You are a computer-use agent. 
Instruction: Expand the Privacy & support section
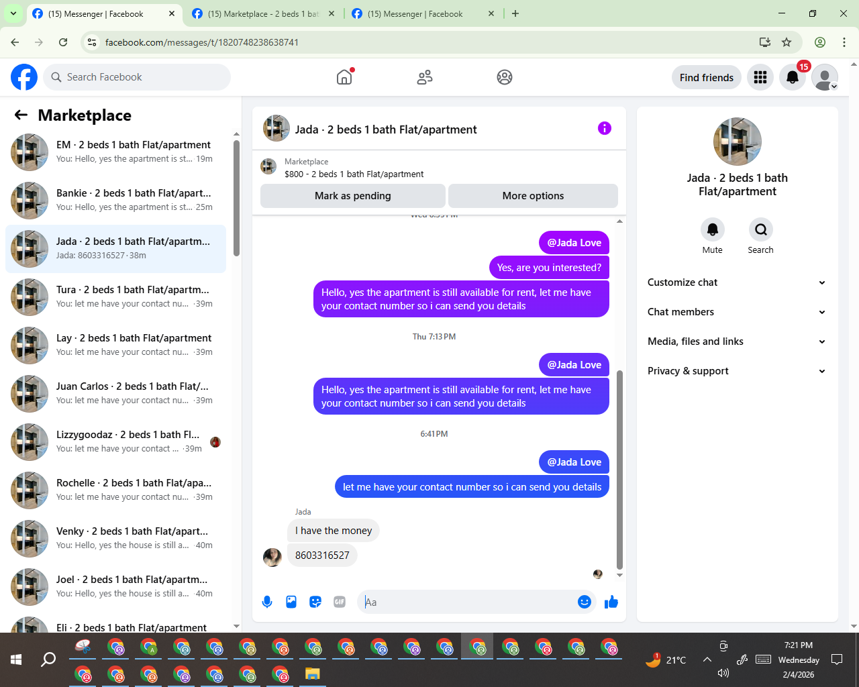737,371
